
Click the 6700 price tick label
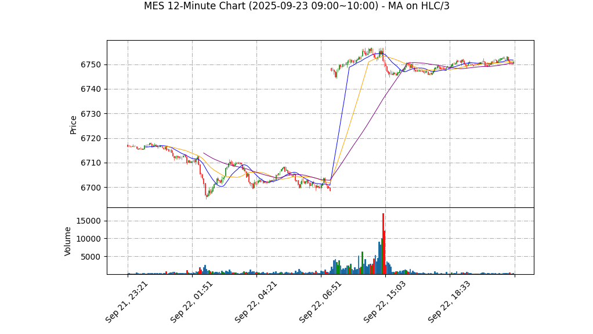[91, 188]
